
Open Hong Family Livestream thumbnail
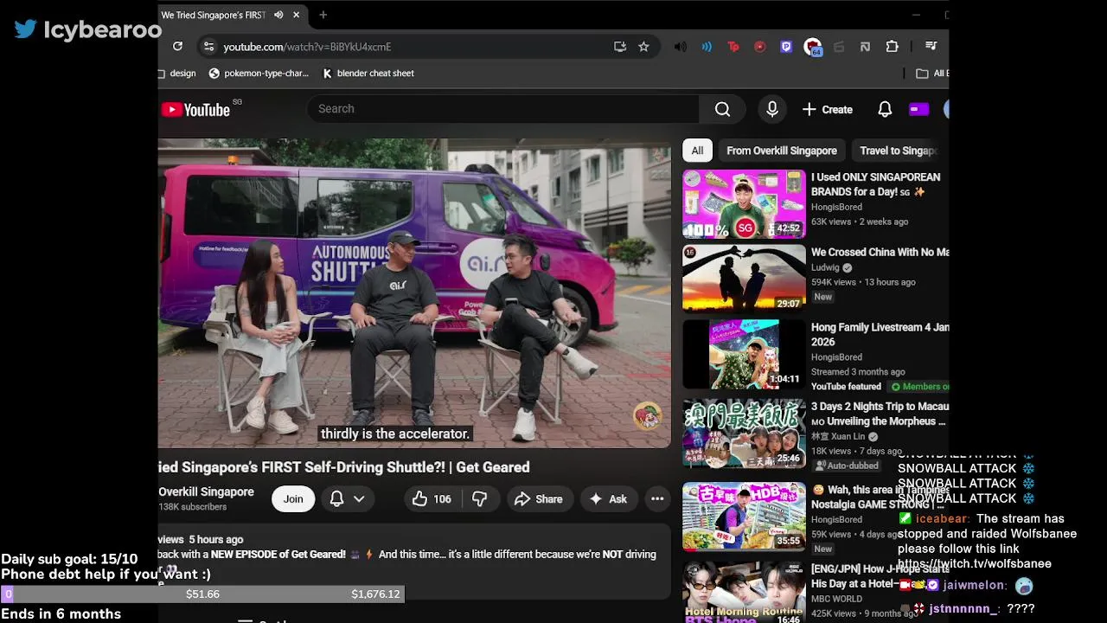coord(744,354)
